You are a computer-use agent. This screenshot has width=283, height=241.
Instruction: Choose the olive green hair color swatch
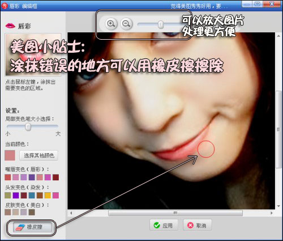(8, 195)
